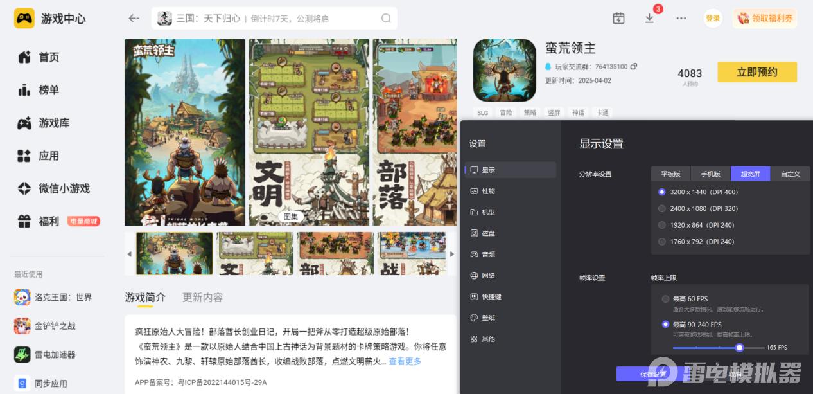Screen dimensions: 813x394
Task: Select 其他 settings category
Action: (x=511, y=339)
